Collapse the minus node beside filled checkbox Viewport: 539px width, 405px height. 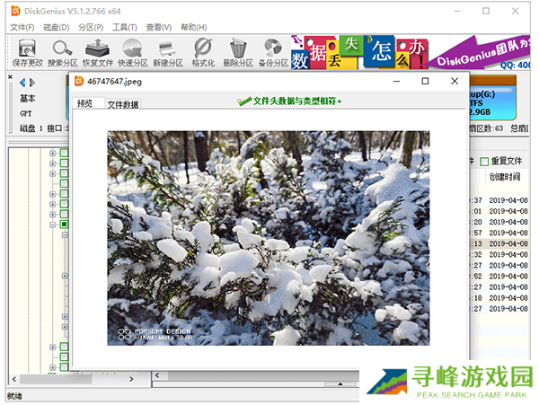(x=53, y=224)
